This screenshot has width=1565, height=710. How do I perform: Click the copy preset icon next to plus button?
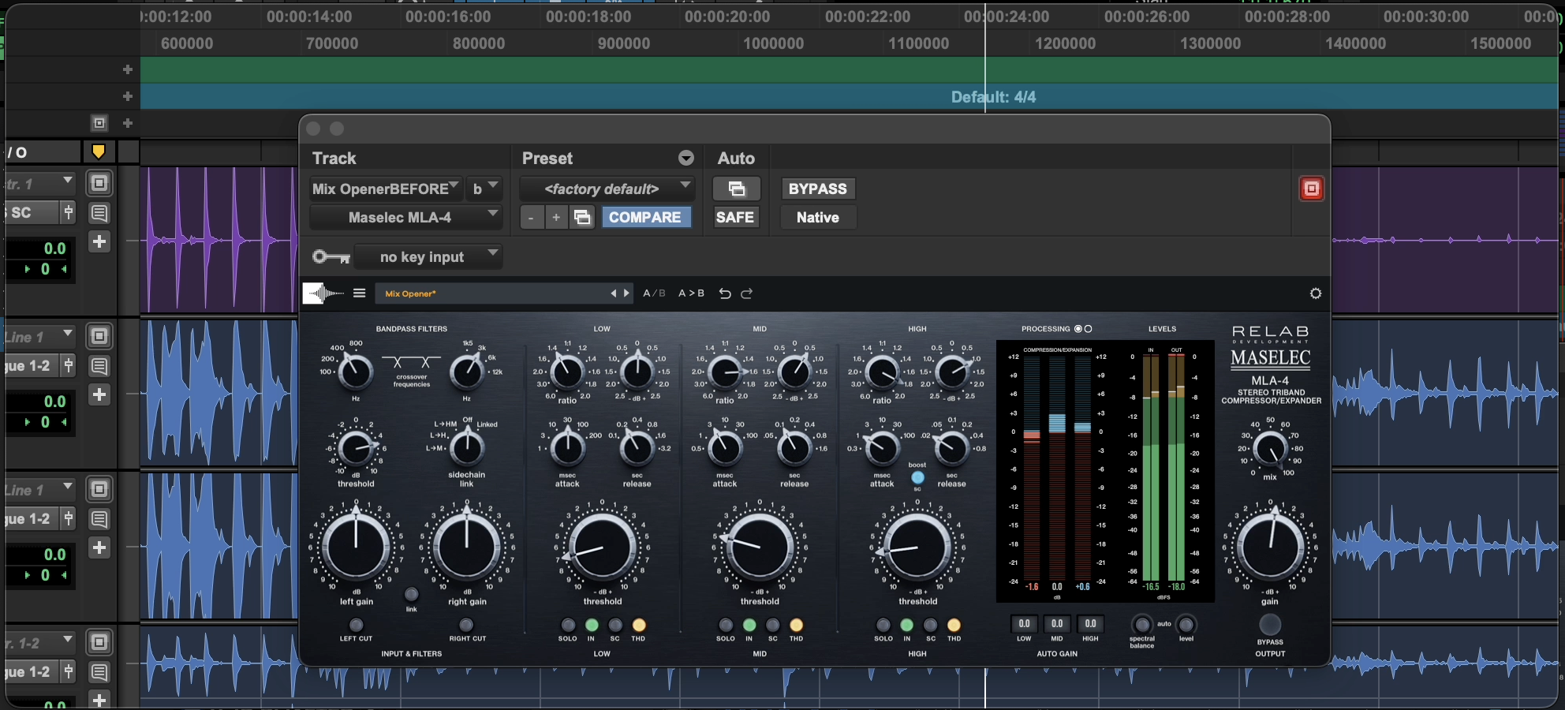point(582,217)
